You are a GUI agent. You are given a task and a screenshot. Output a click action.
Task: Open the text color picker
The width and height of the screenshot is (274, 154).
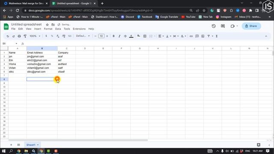(x=131, y=36)
